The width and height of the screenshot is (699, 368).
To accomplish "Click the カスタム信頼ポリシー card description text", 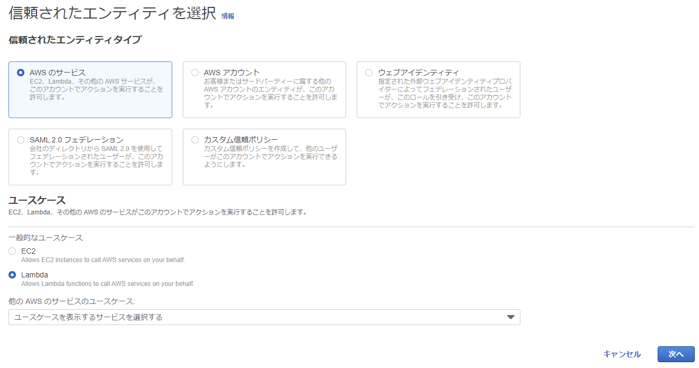I will (270, 157).
